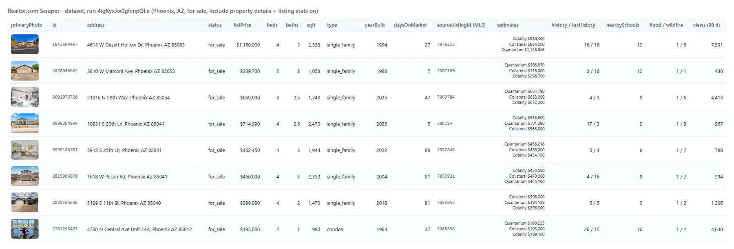Click the baths column header
Image resolution: width=734 pixels, height=249 pixels.
tap(292, 25)
